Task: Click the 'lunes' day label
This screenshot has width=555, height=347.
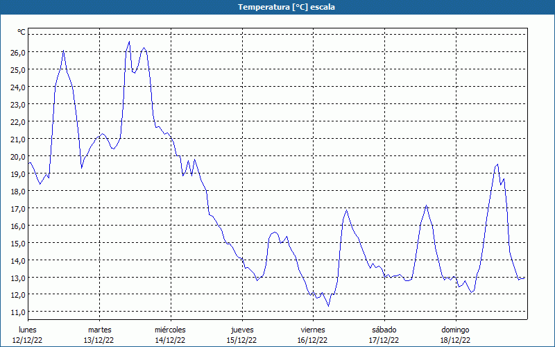Action: 28,330
